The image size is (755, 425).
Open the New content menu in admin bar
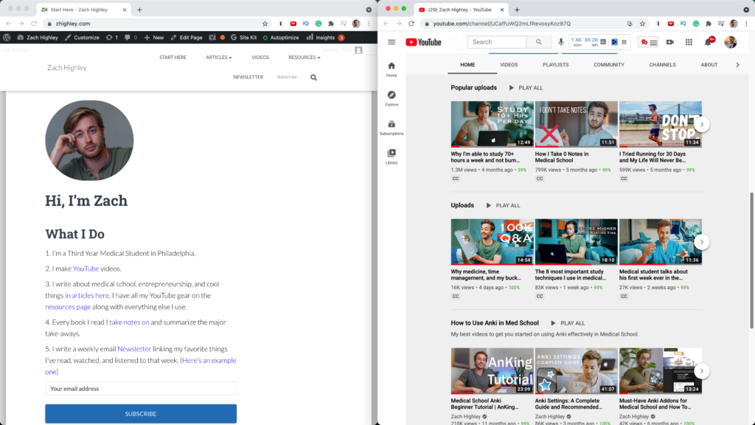coord(154,37)
